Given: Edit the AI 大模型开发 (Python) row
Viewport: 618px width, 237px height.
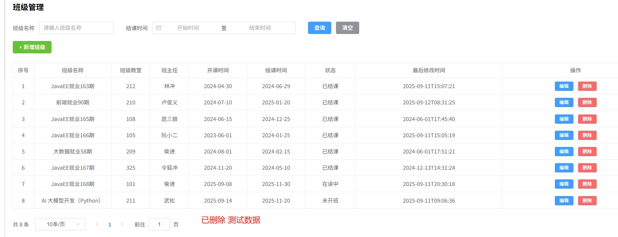Looking at the screenshot, I should click(564, 201).
